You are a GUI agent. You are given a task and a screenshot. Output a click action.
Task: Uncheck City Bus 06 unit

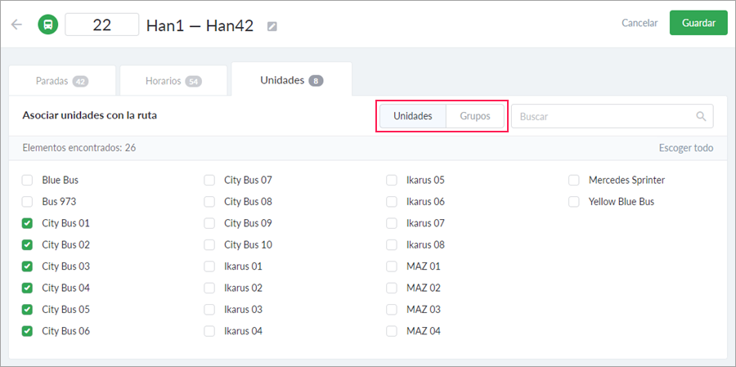(28, 331)
